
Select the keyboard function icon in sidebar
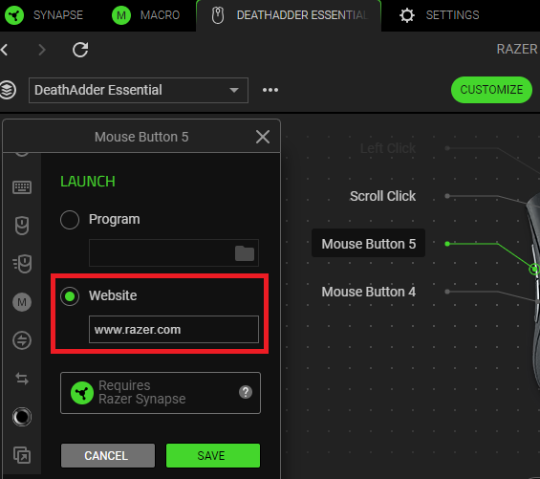(x=22, y=187)
